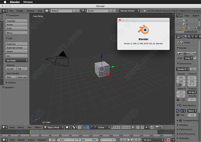Expand the Performance panel

[178, 129]
